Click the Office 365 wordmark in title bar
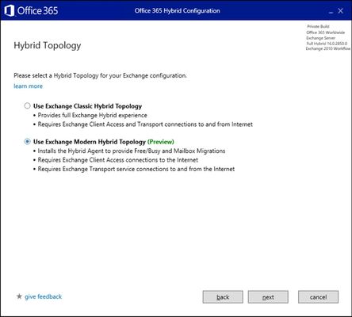The width and height of the screenshot is (352, 317). [x=37, y=11]
